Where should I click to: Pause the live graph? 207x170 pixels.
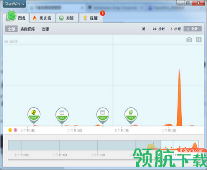pos(199,40)
